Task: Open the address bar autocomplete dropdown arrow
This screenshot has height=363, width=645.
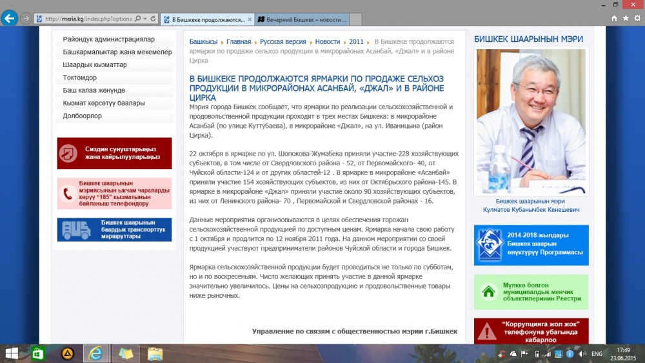Action: tap(145, 19)
